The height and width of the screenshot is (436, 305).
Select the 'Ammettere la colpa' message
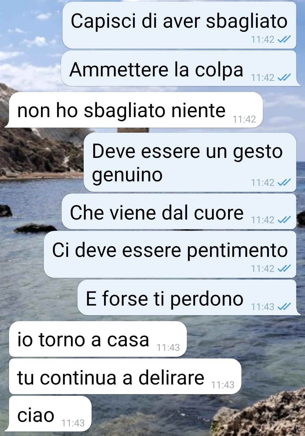click(179, 68)
